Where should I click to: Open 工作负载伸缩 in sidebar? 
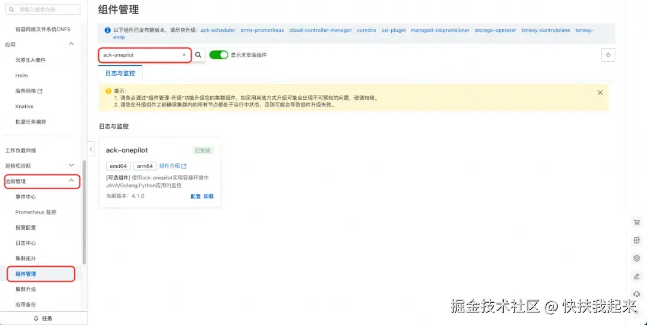click(20, 151)
